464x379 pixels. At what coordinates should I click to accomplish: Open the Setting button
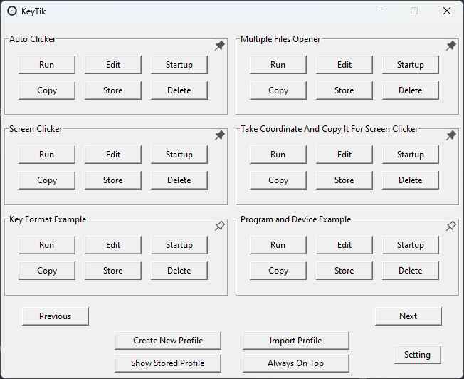coord(417,355)
